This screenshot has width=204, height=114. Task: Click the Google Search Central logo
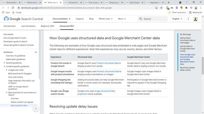pyautogui.click(x=23, y=19)
